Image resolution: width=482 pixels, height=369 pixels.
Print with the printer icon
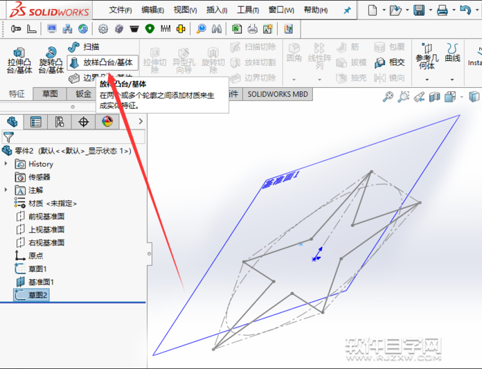coord(443,10)
